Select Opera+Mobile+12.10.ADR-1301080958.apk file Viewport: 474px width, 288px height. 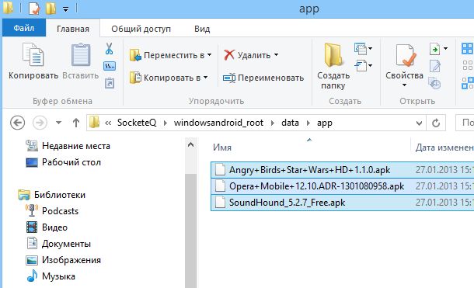(342, 186)
